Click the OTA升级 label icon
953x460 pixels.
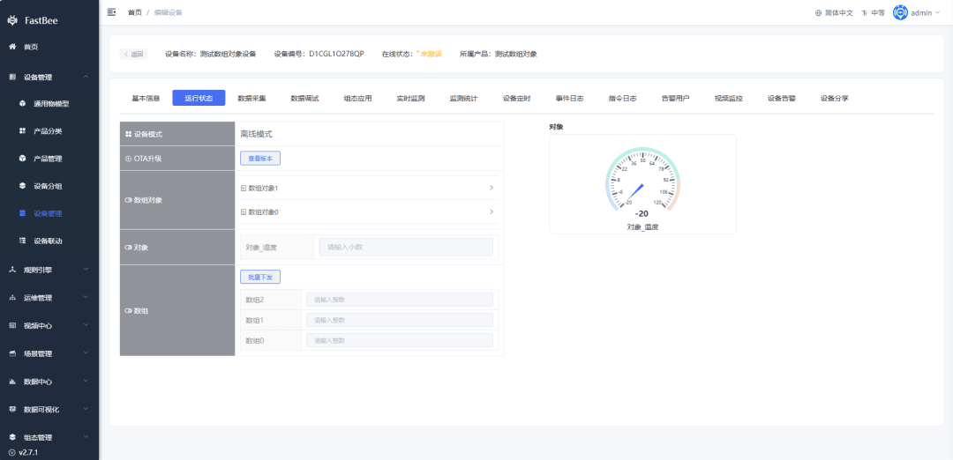click(128, 159)
